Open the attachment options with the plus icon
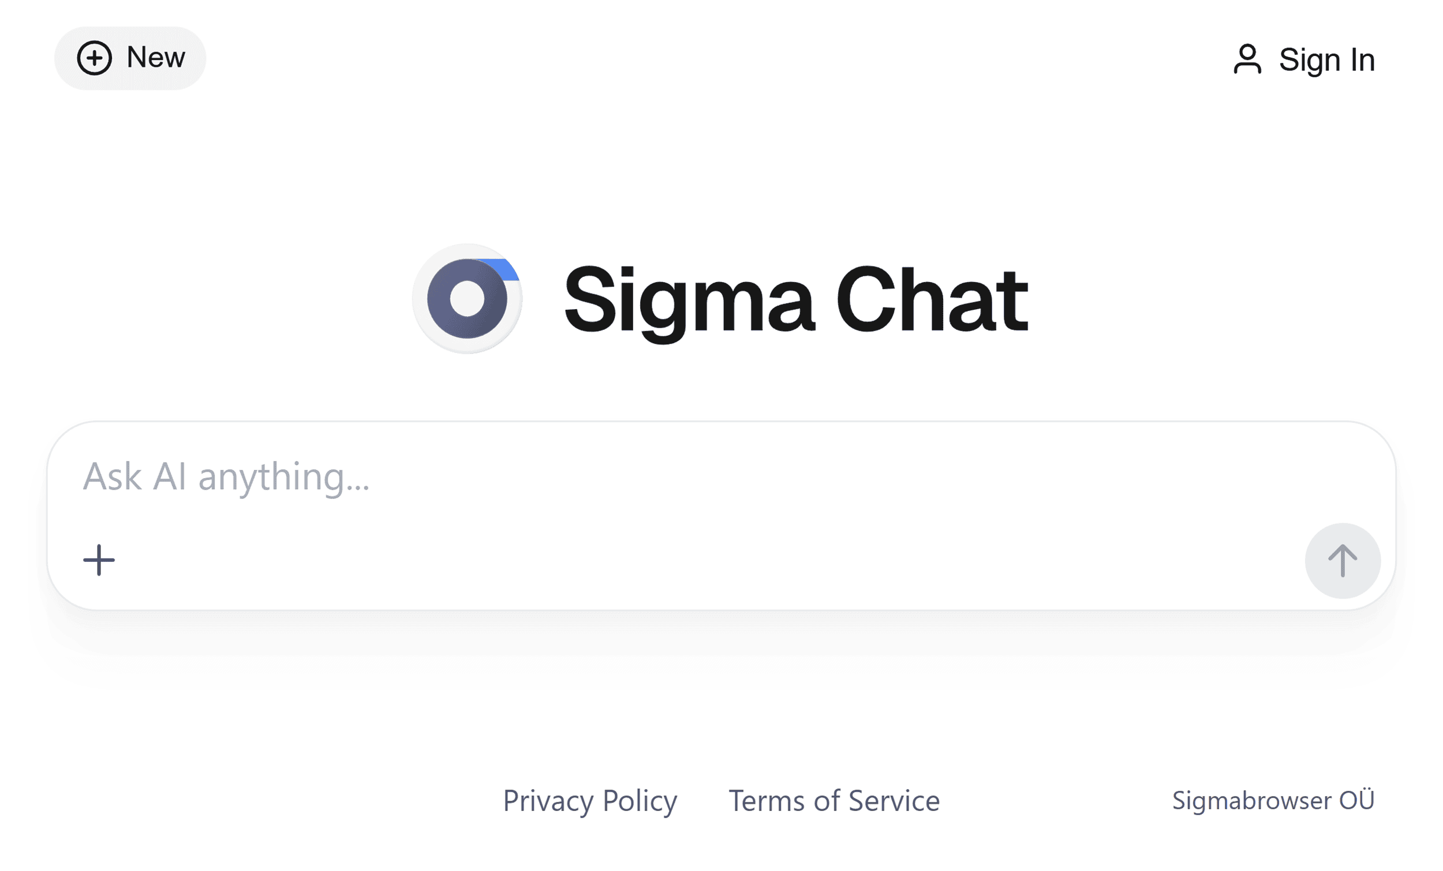Image resolution: width=1443 pixels, height=871 pixels. (98, 560)
